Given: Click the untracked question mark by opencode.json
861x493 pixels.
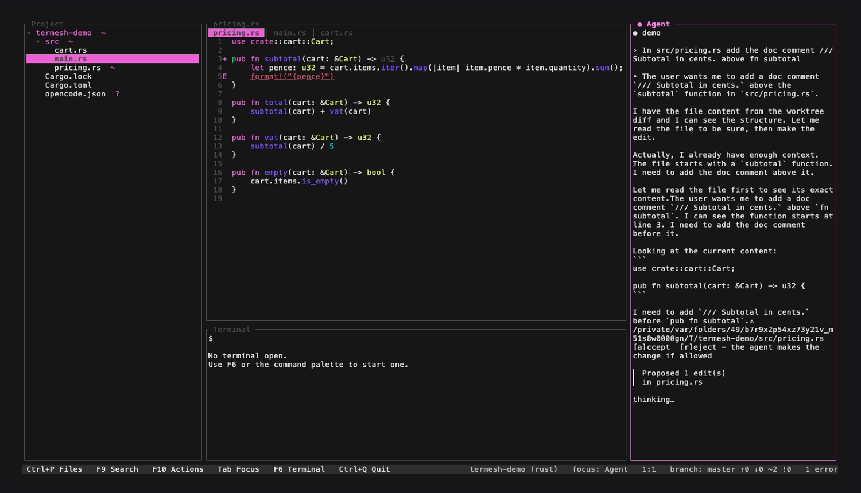Looking at the screenshot, I should pos(117,94).
